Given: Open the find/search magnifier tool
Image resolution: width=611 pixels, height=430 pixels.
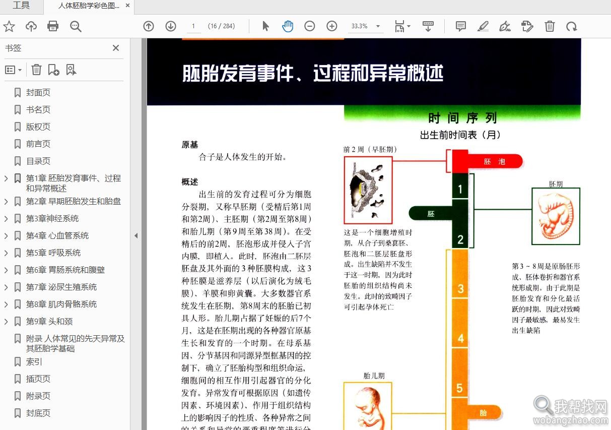Looking at the screenshot, I should (x=76, y=26).
